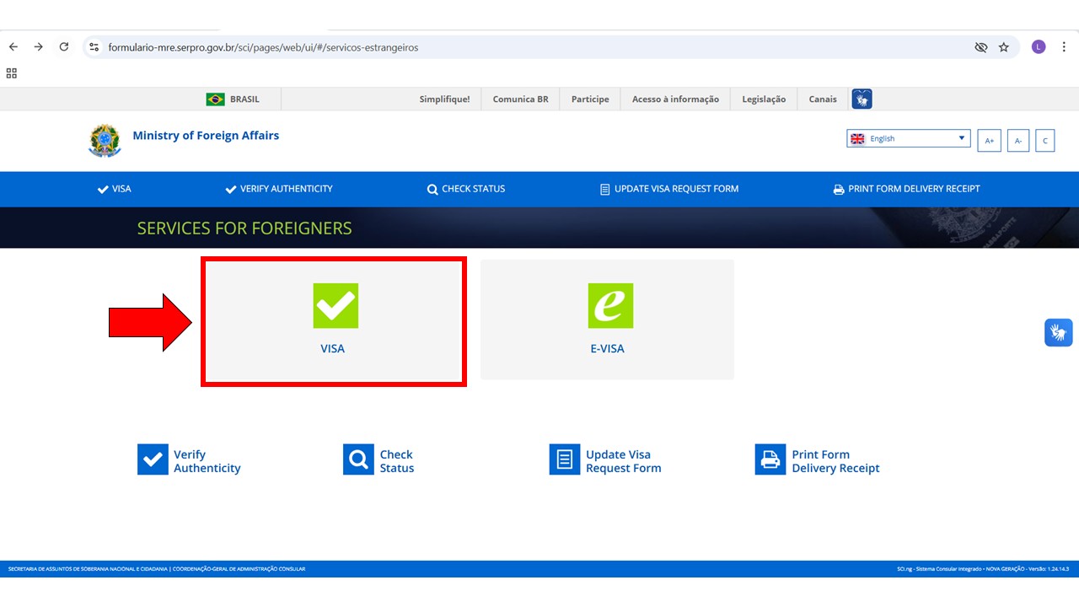The width and height of the screenshot is (1079, 607).
Task: Click the Verify Authenticity blue checkmark icon
Action: tap(153, 460)
